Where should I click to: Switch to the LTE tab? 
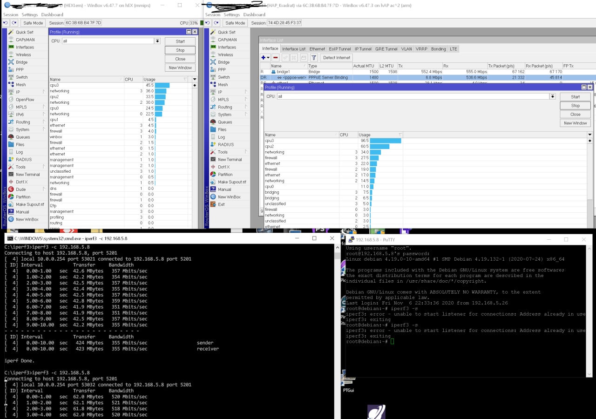(x=453, y=49)
